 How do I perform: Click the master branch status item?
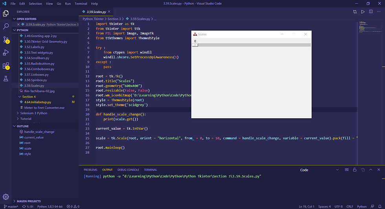coord(11,207)
